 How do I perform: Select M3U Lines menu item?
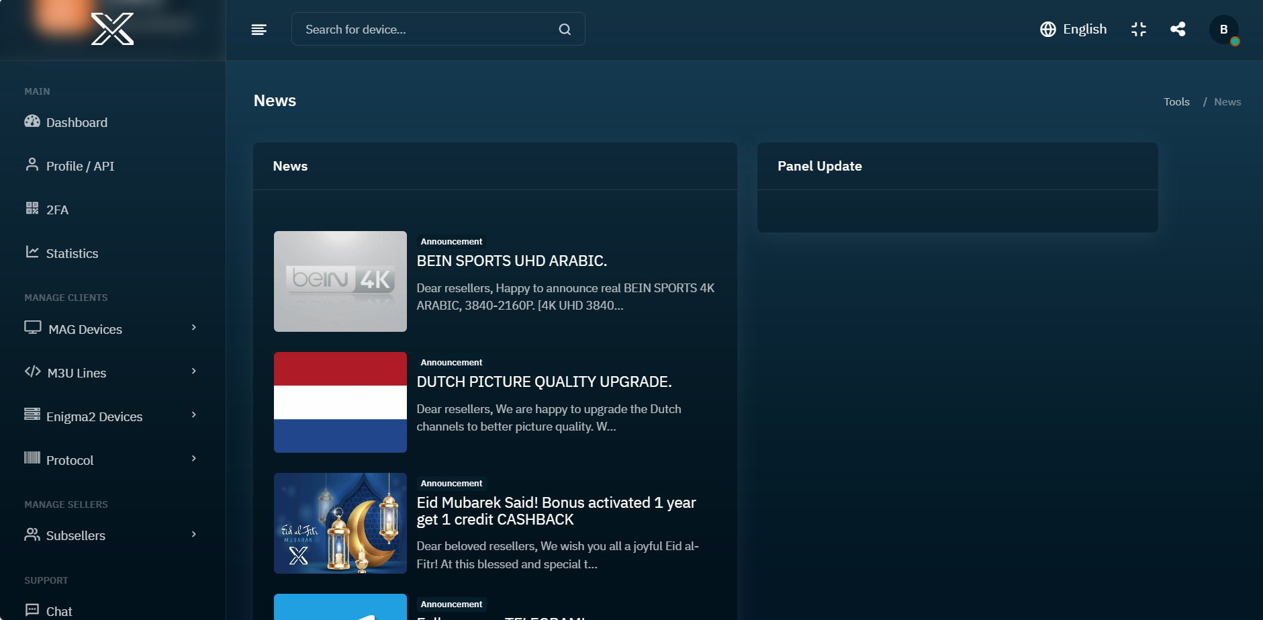[77, 373]
